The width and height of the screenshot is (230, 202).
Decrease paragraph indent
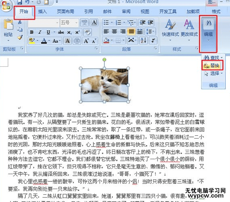pyautogui.click(x=143, y=23)
